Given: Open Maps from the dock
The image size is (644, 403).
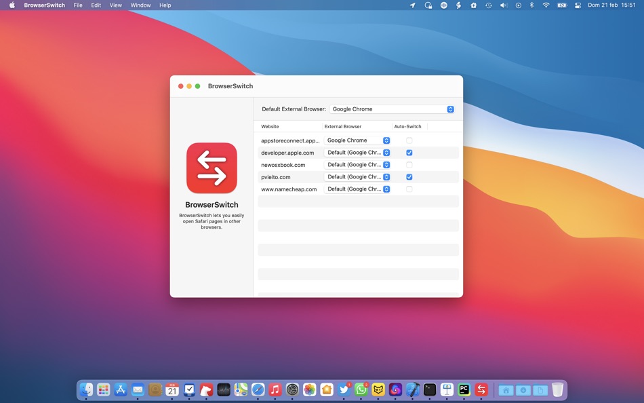Looking at the screenshot, I should pyautogui.click(x=241, y=389).
